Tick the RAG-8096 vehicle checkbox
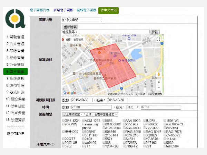The height and width of the screenshot is (155, 207). pyautogui.click(x=124, y=132)
